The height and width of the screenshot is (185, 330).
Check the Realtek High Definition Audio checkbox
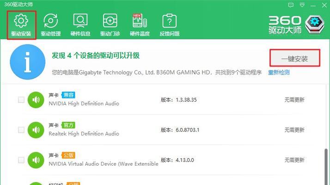(x=21, y=130)
